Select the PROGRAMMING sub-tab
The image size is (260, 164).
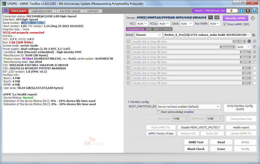pos(136,29)
